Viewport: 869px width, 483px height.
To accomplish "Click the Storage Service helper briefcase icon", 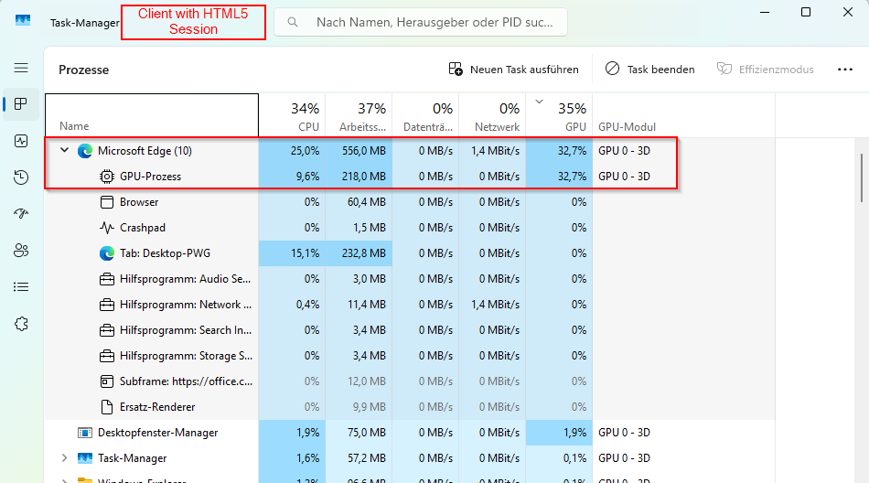I will pyautogui.click(x=106, y=356).
